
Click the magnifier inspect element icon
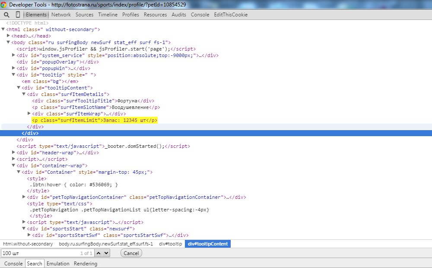(x=6, y=15)
